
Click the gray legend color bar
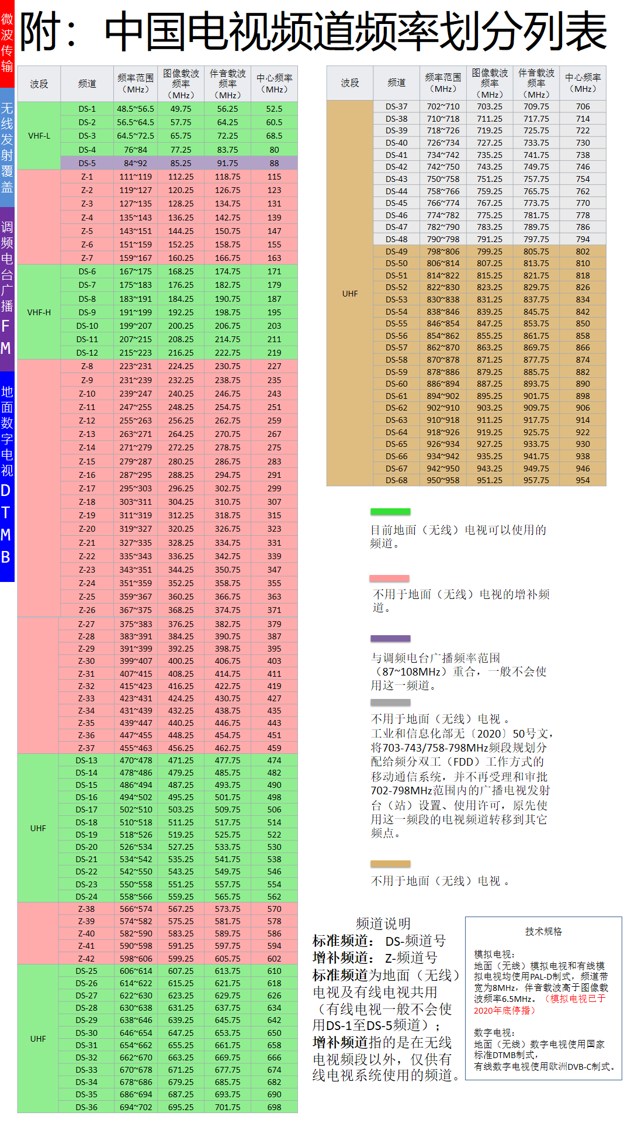point(390,702)
